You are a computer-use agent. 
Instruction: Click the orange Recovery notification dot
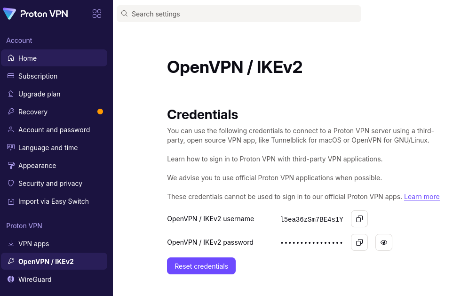tap(100, 112)
